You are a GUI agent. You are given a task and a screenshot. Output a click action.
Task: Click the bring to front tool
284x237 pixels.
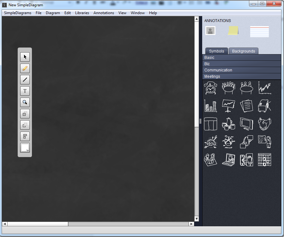pos(25,114)
